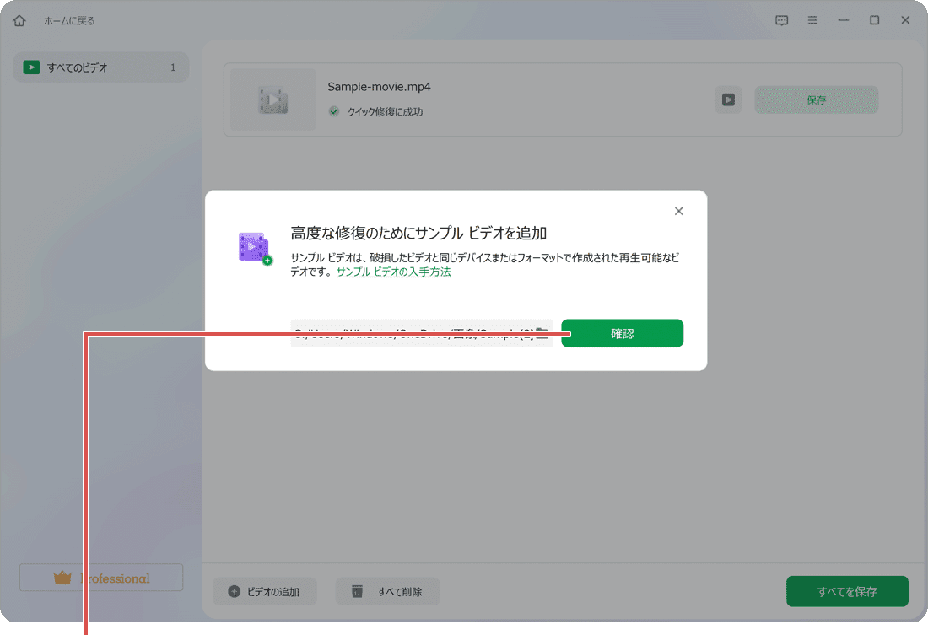Click the play preview icon for Sample-movie.mp4

pyautogui.click(x=727, y=100)
